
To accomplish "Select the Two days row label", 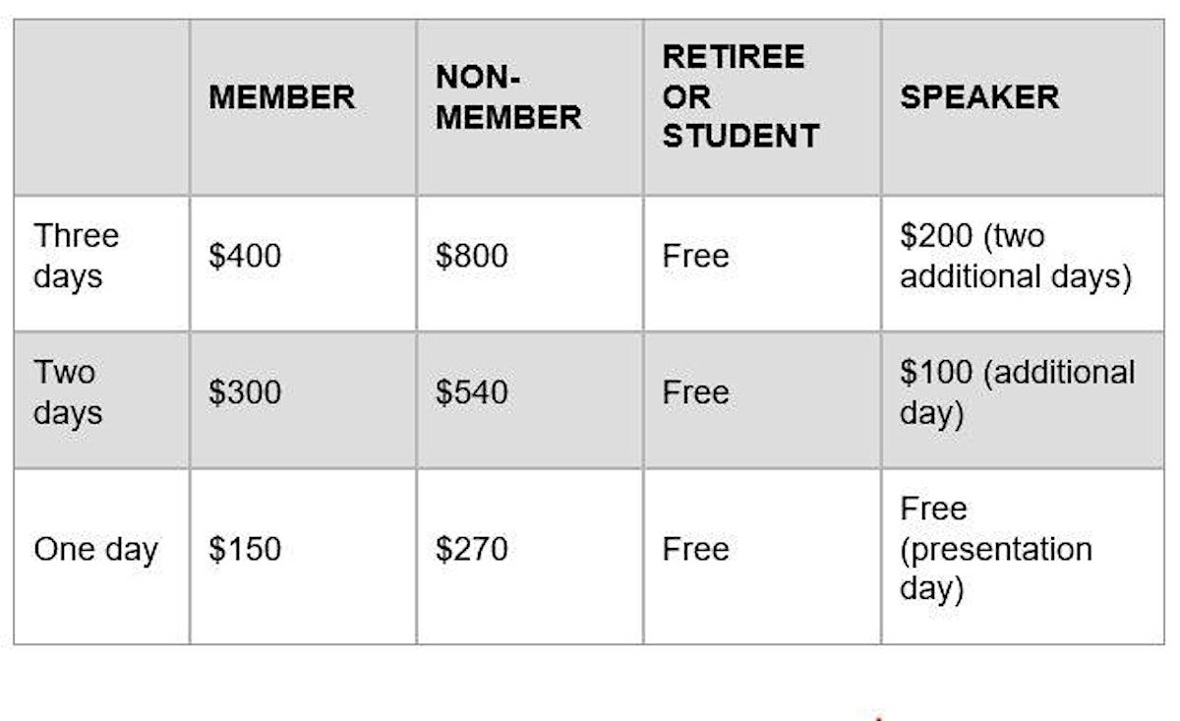I will (x=66, y=392).
